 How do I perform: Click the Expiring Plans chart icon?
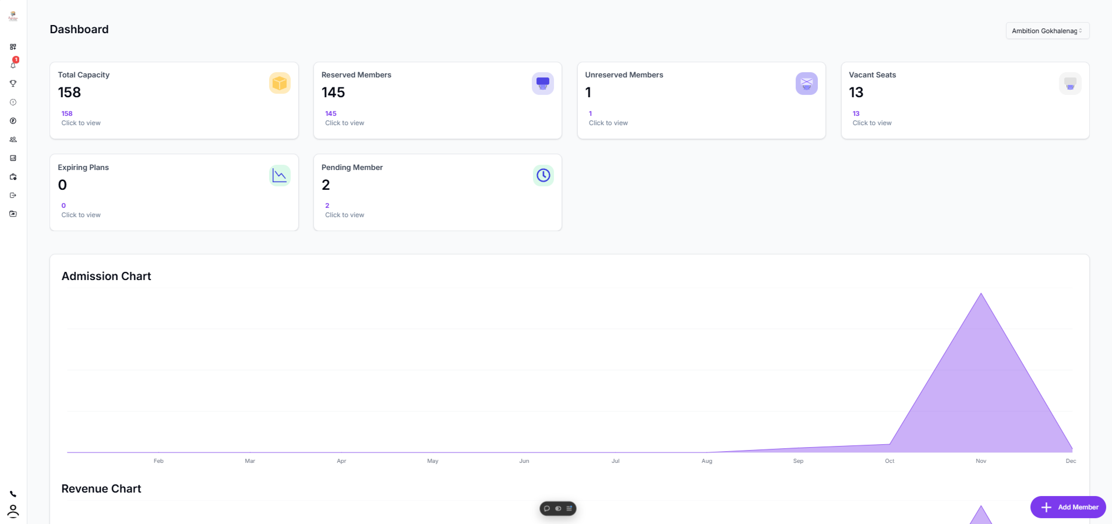[x=279, y=175]
